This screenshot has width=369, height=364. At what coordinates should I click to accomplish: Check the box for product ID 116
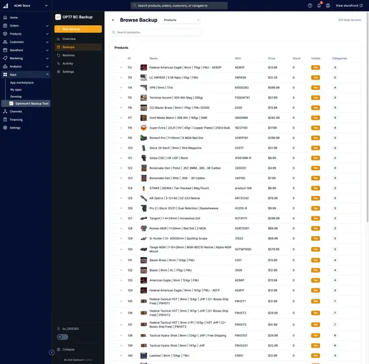[114, 107]
